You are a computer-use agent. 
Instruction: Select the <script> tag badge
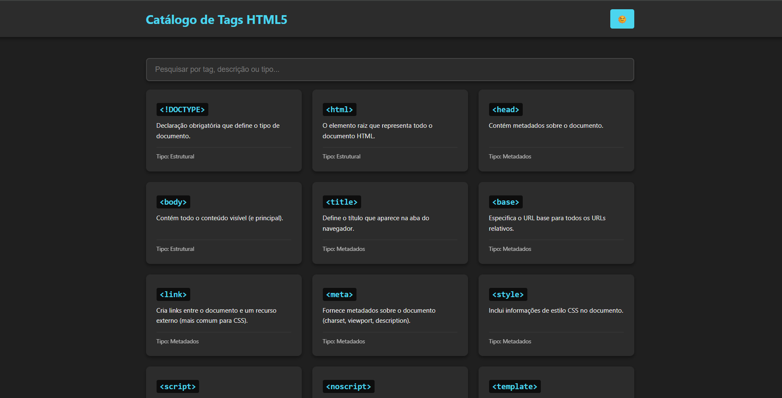[x=177, y=386]
